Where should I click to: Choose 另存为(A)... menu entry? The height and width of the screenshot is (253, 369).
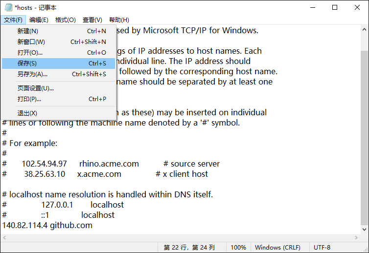point(58,74)
